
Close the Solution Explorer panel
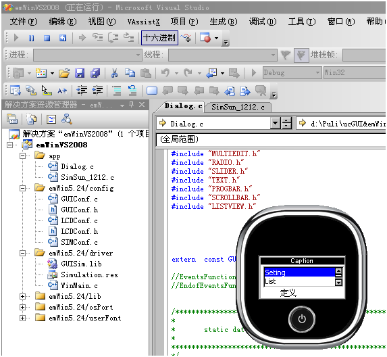pyautogui.click(x=142, y=105)
